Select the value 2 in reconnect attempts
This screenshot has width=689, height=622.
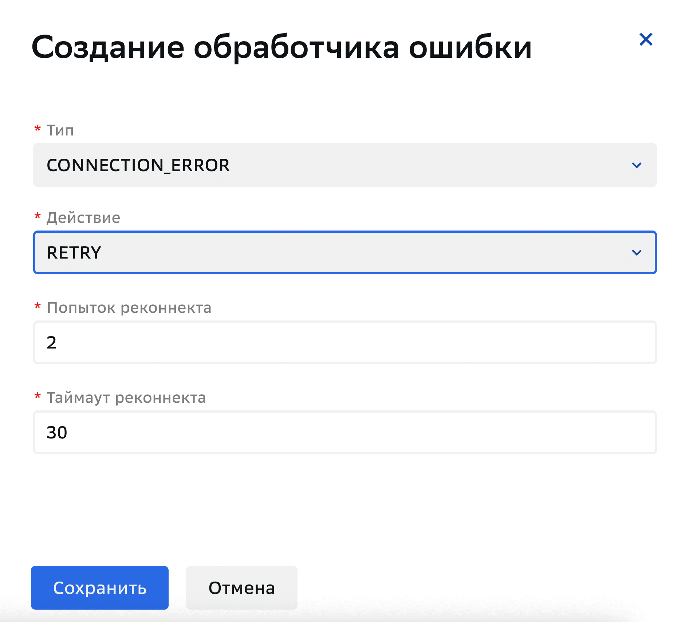point(52,342)
